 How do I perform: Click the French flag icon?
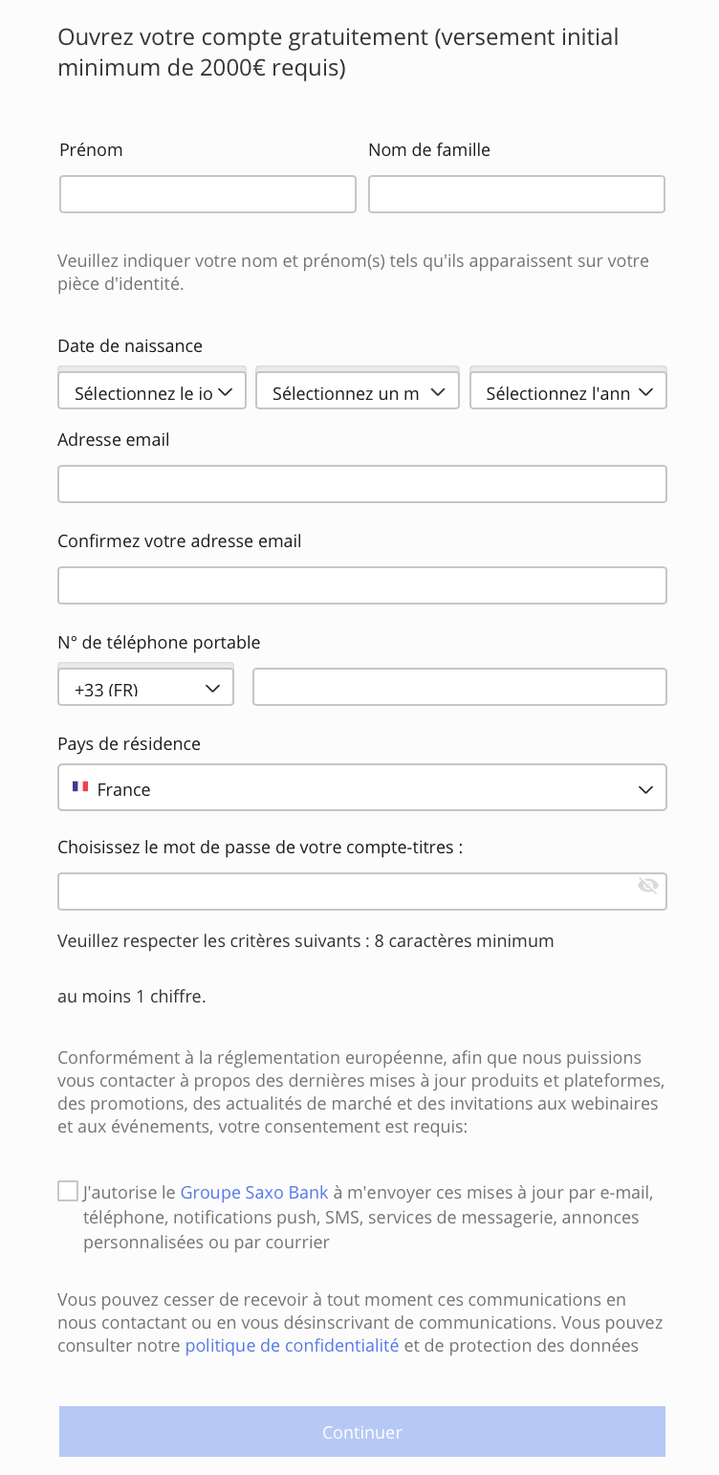(x=80, y=787)
